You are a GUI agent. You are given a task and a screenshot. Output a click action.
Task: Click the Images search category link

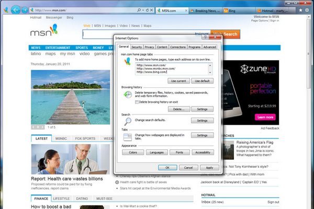click(110, 26)
